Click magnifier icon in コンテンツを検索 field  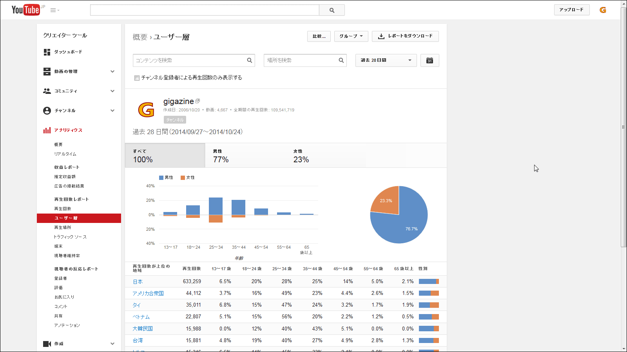coord(249,60)
